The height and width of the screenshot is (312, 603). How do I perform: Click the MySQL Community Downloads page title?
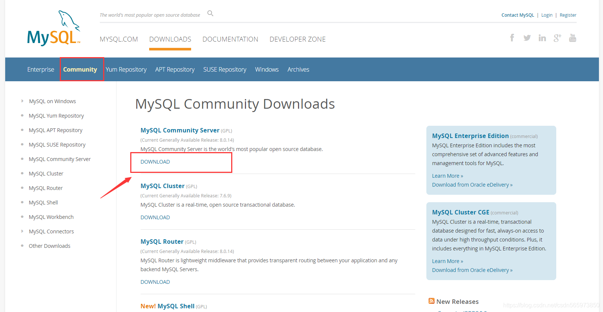235,104
